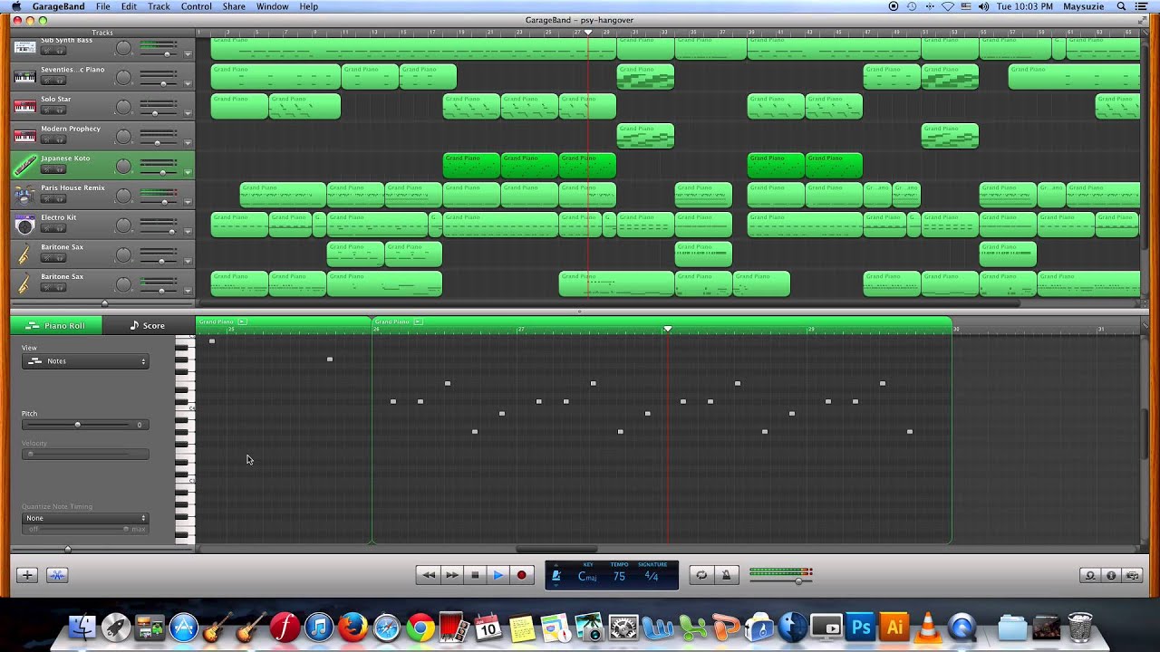Click the 4/4 time signature display
Image resolution: width=1160 pixels, height=652 pixels.
click(651, 577)
